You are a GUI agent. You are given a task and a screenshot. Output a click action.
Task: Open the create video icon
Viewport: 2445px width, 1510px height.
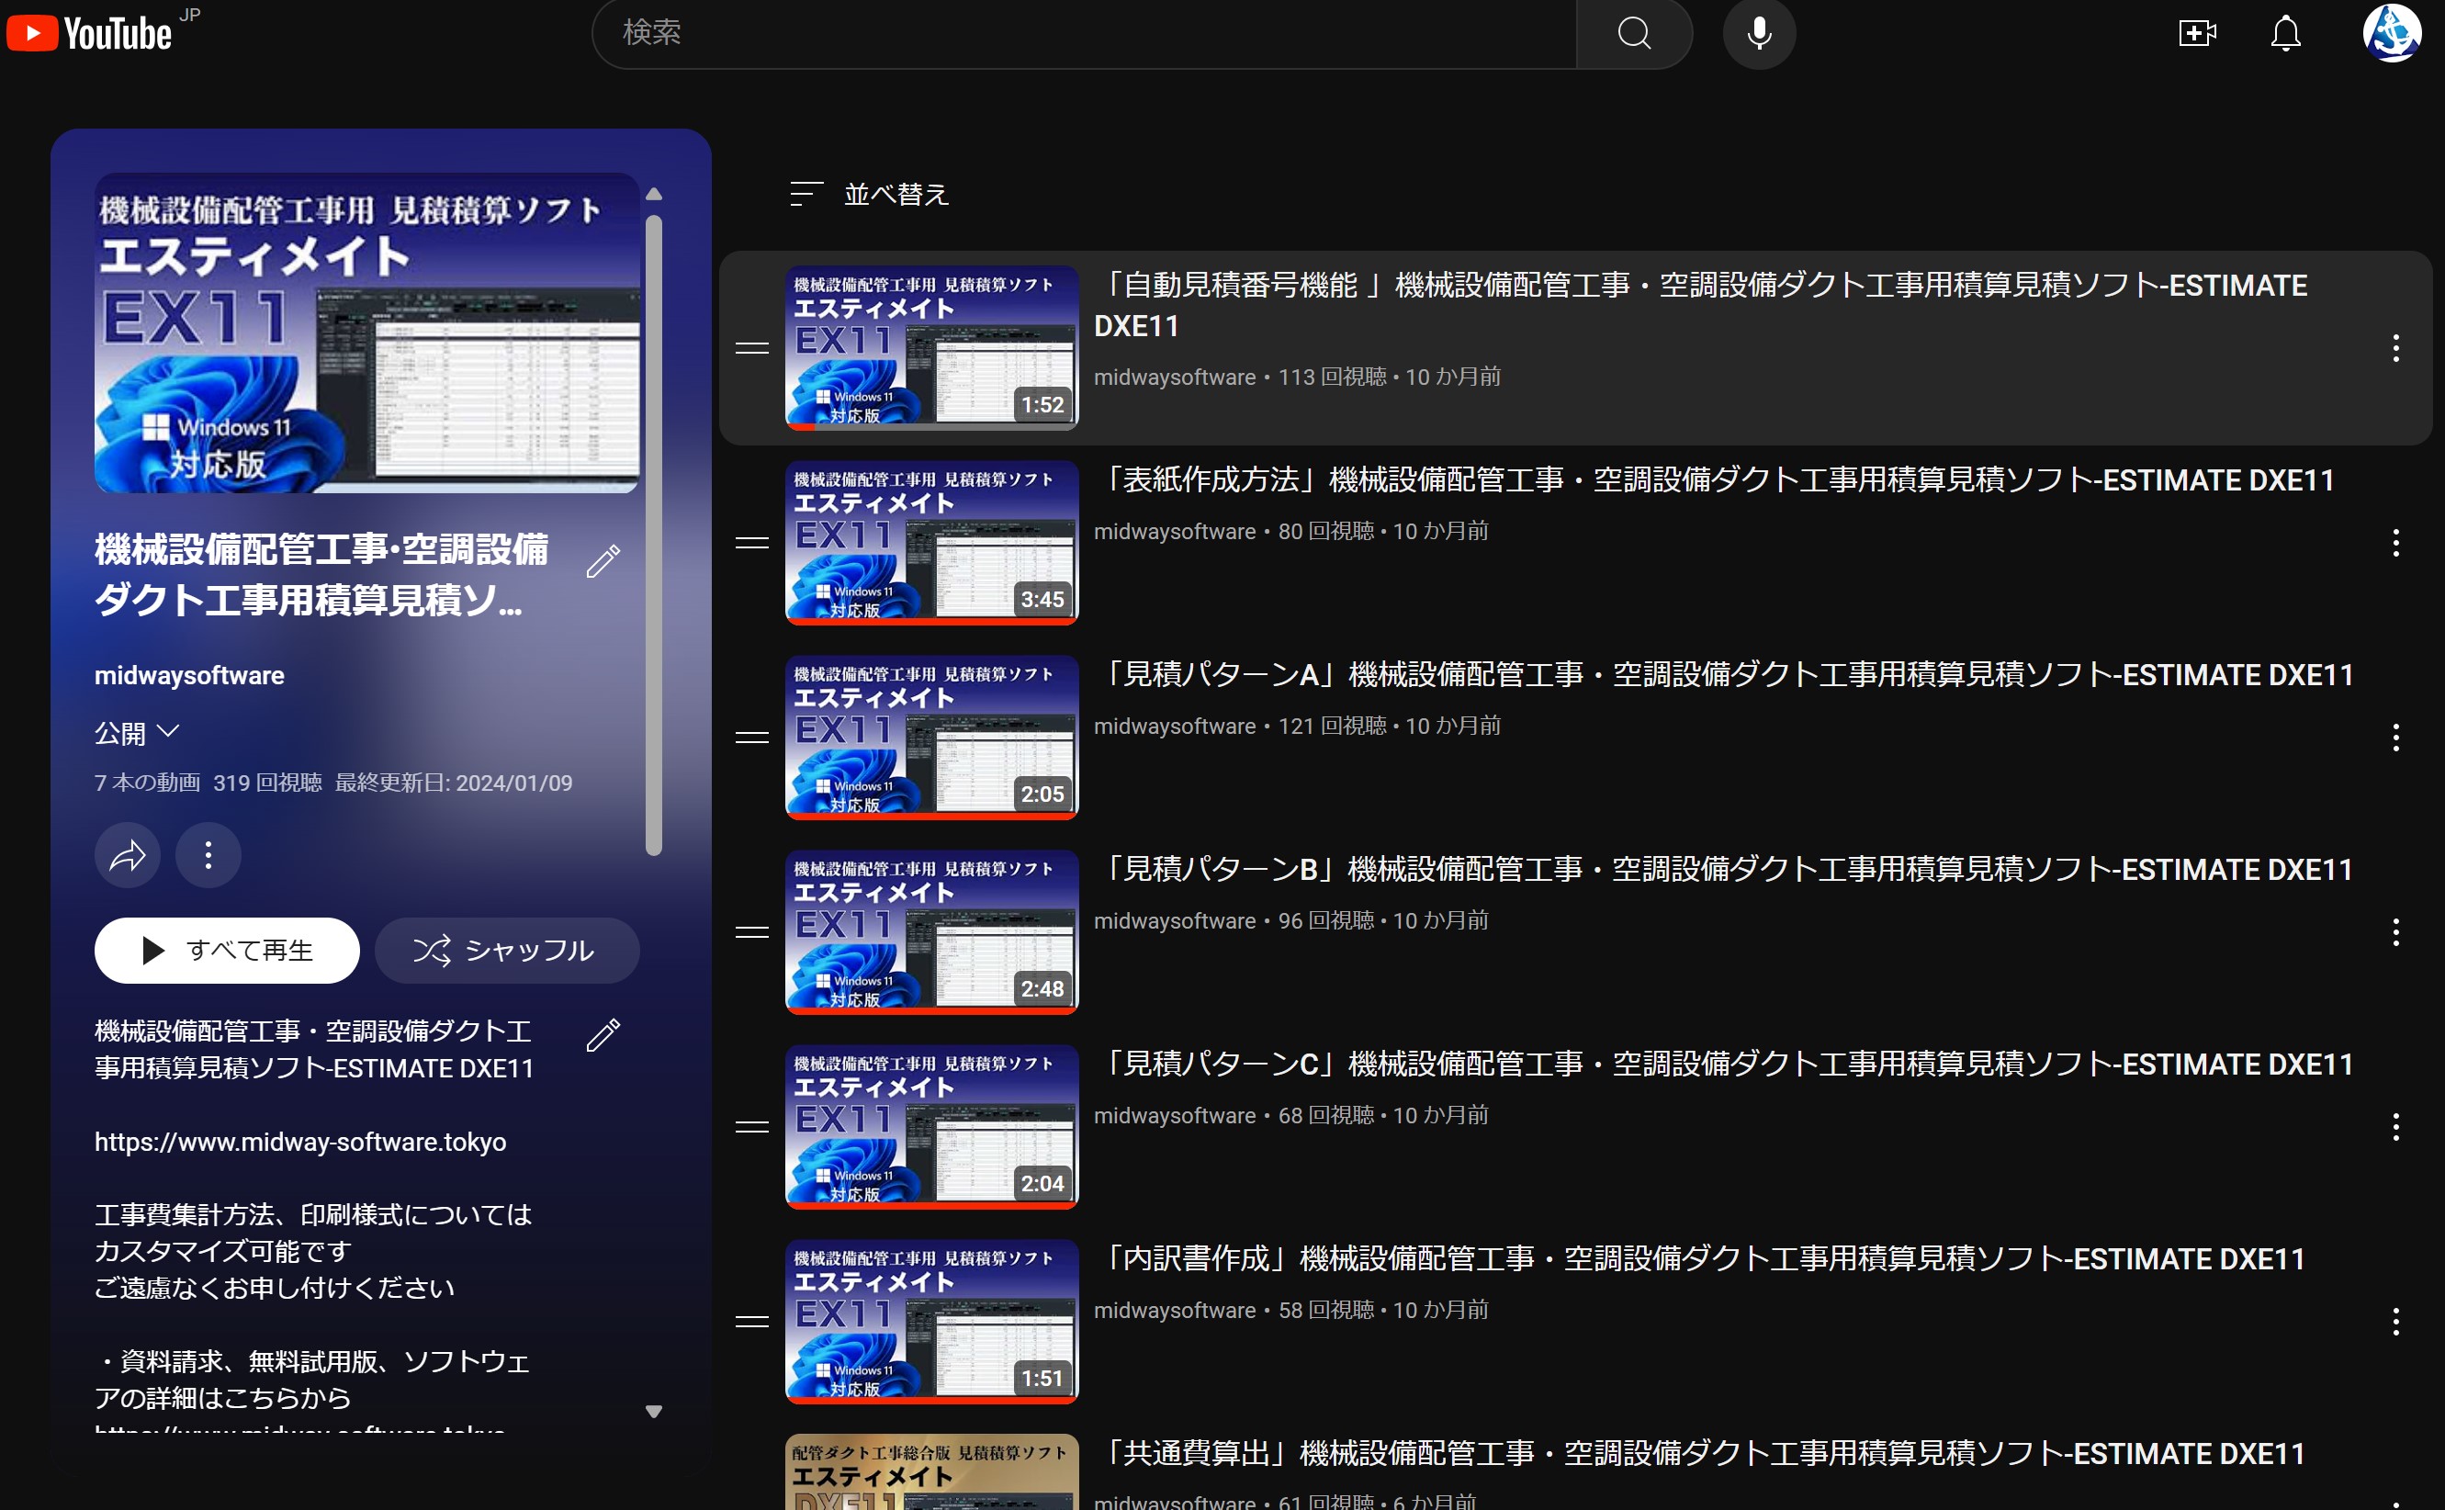point(2196,33)
